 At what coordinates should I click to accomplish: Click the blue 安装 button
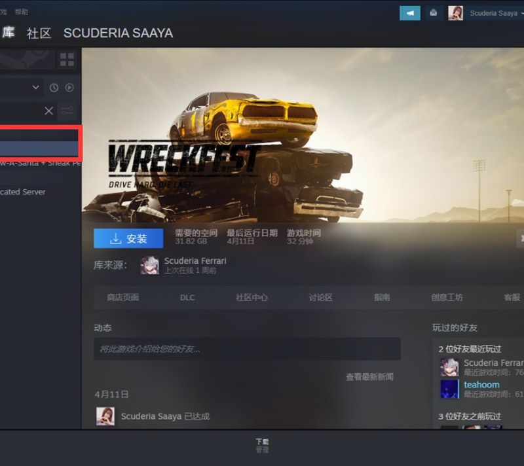coord(128,238)
